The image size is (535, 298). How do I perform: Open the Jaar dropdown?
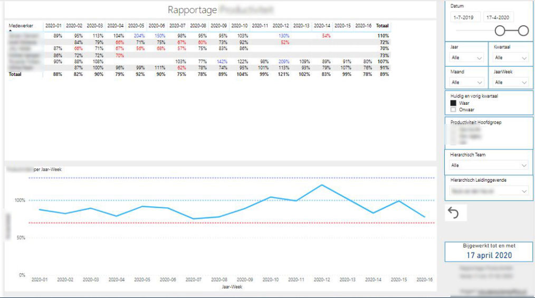click(x=466, y=57)
